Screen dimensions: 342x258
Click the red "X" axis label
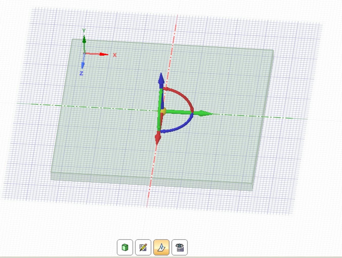tap(115, 55)
